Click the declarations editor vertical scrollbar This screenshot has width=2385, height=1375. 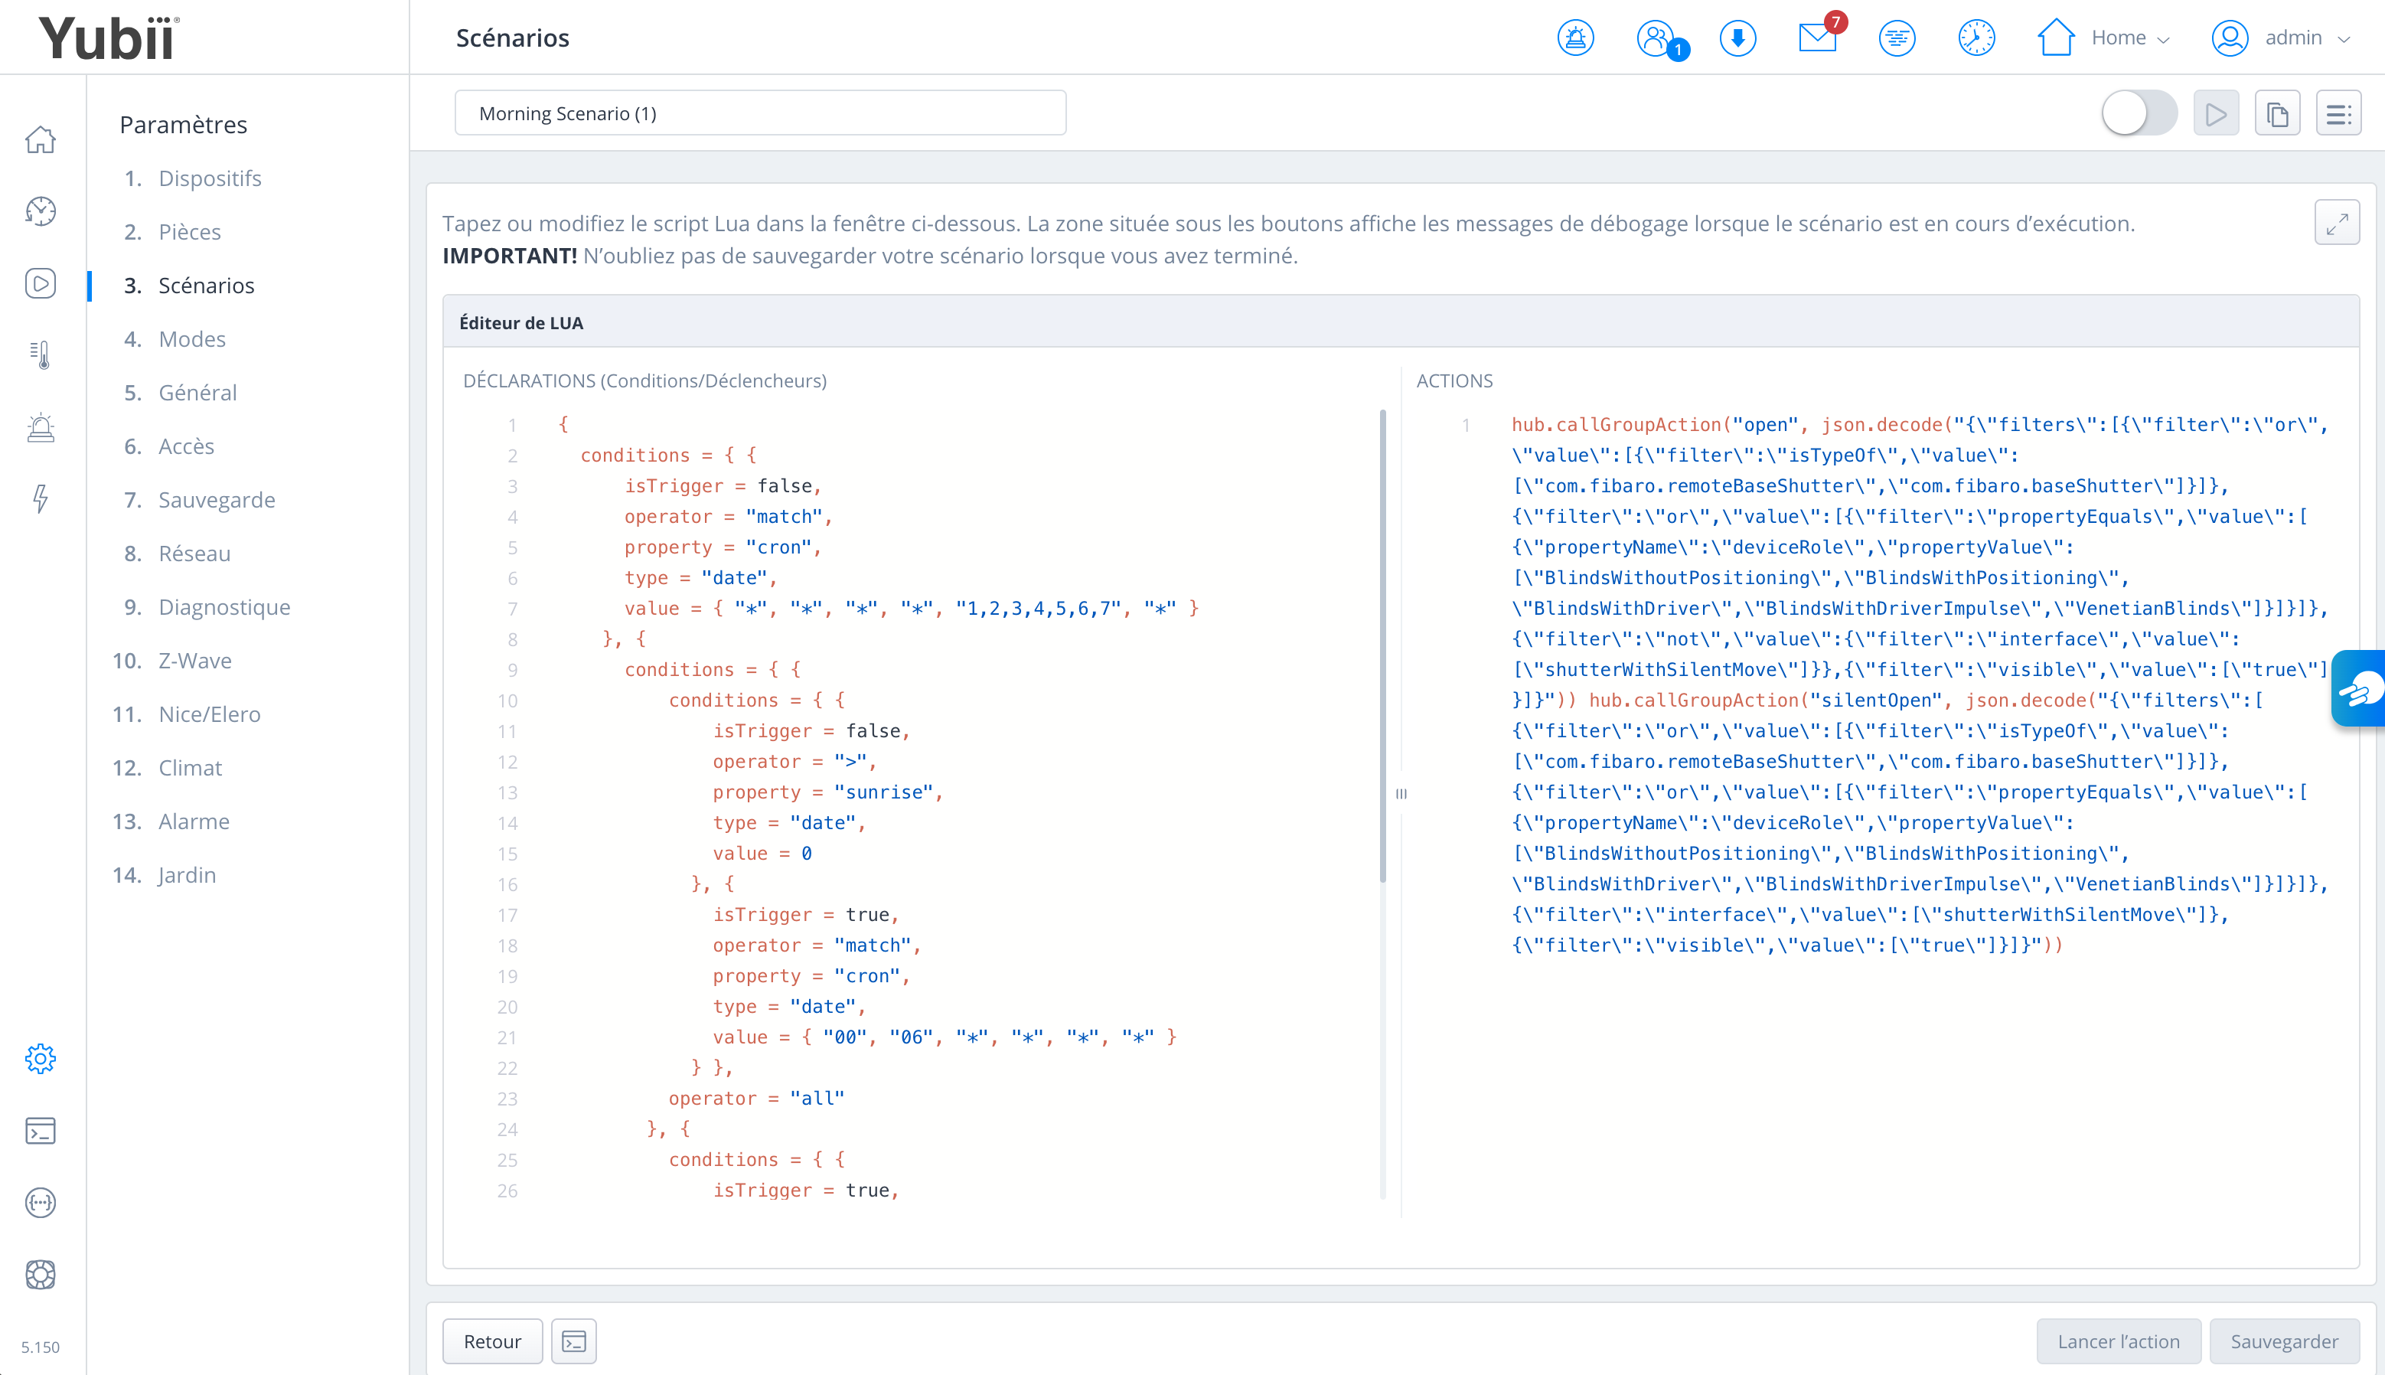(1382, 646)
